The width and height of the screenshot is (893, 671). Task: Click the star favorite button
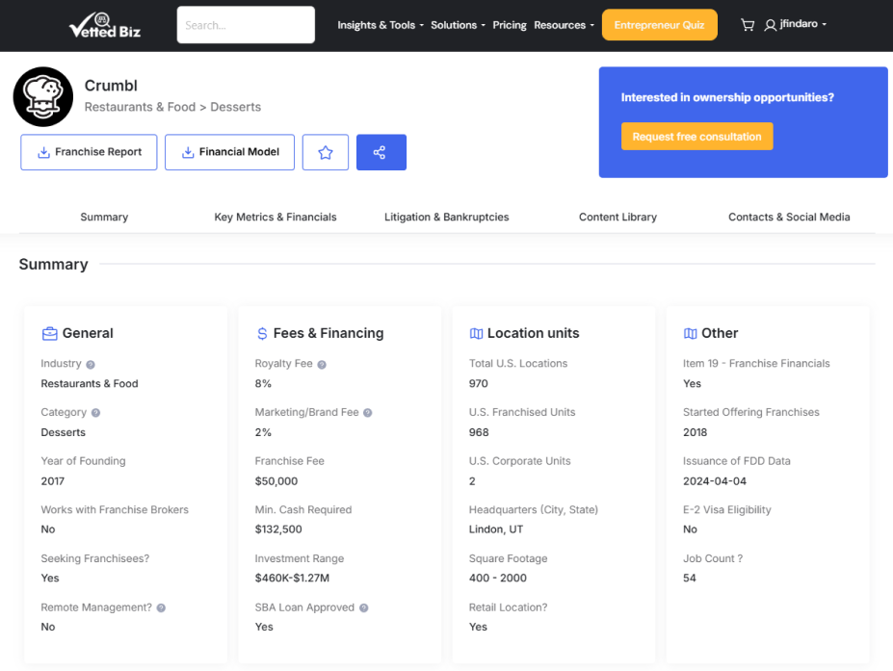coord(326,152)
